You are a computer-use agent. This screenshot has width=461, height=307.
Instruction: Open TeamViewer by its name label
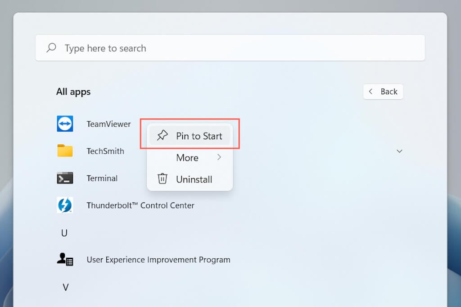tap(108, 124)
